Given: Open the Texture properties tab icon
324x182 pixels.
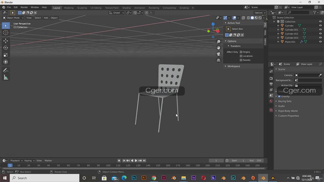Looking at the screenshot, I should 271,110.
